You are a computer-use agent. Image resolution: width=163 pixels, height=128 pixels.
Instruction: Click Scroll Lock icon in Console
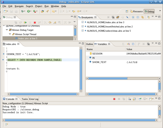pyautogui.click(x=134, y=99)
